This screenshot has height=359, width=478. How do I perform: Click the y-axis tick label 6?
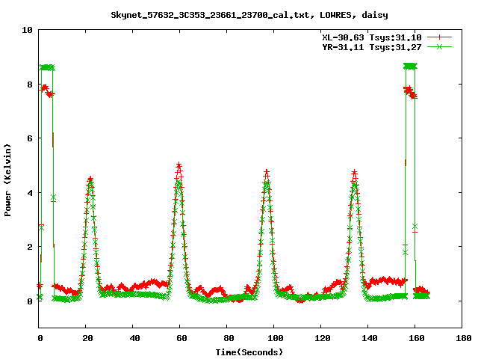29,138
